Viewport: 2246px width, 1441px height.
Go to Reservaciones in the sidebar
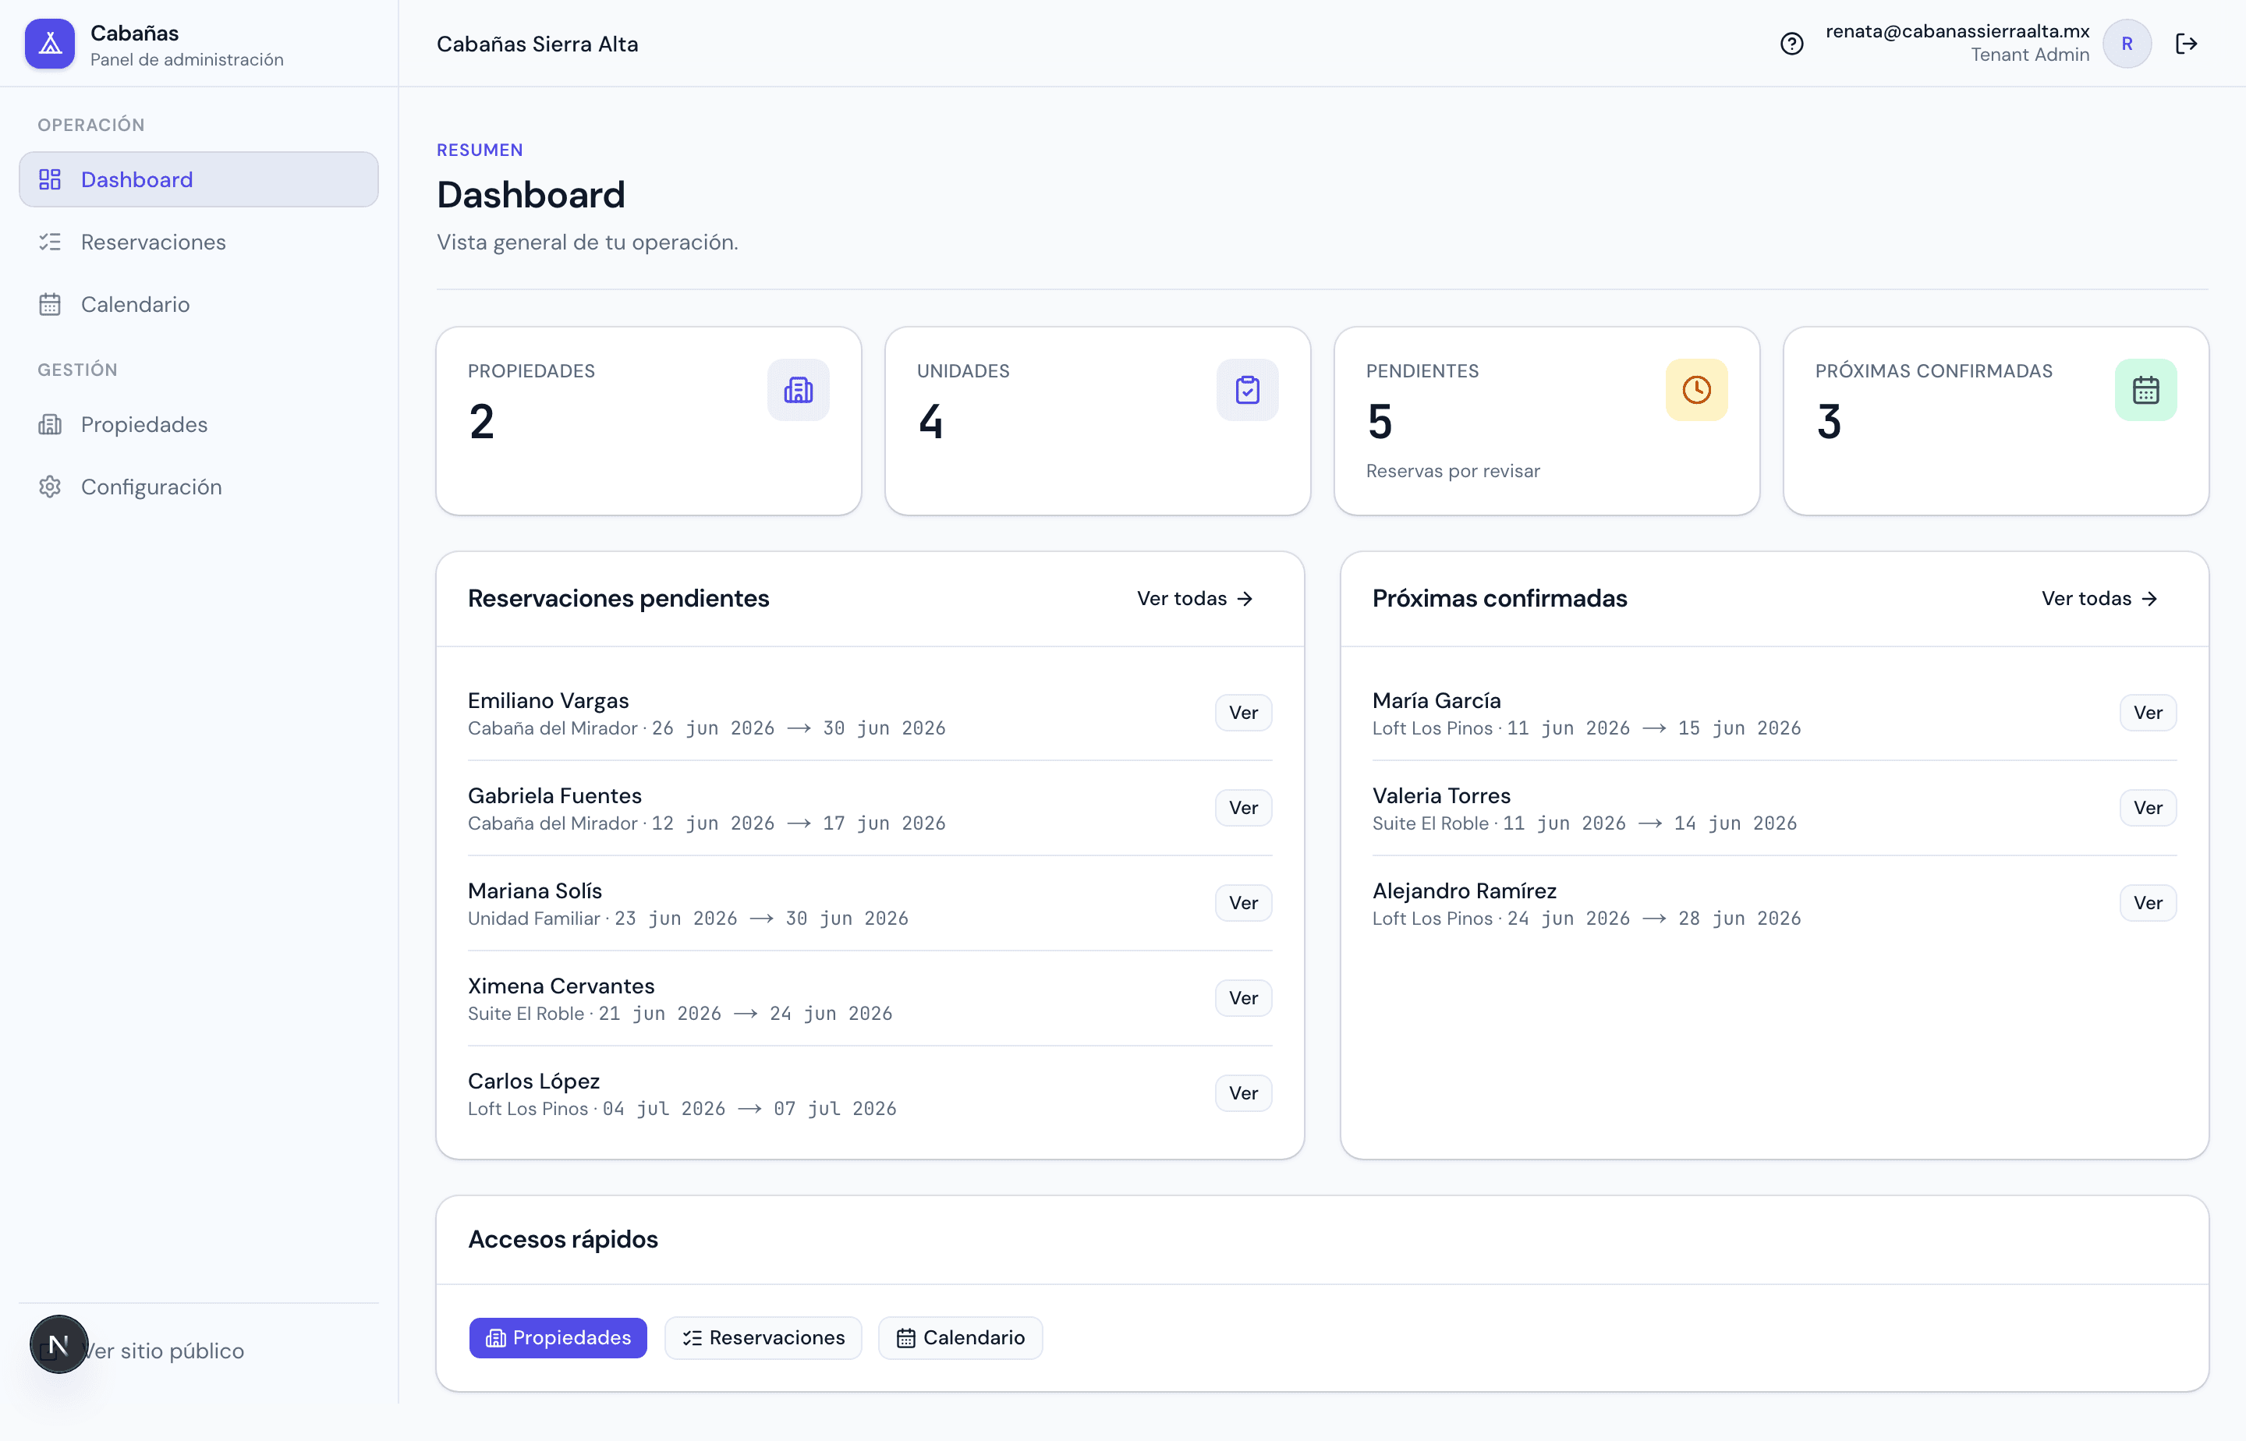(x=198, y=243)
